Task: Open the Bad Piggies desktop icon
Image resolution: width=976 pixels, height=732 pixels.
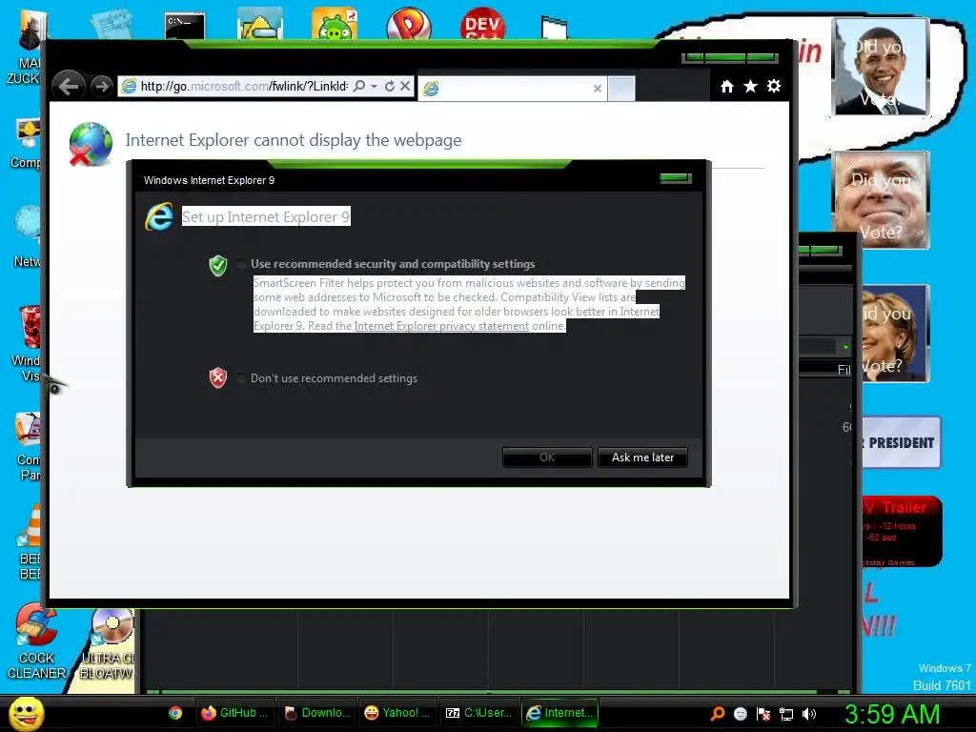Action: 335,24
